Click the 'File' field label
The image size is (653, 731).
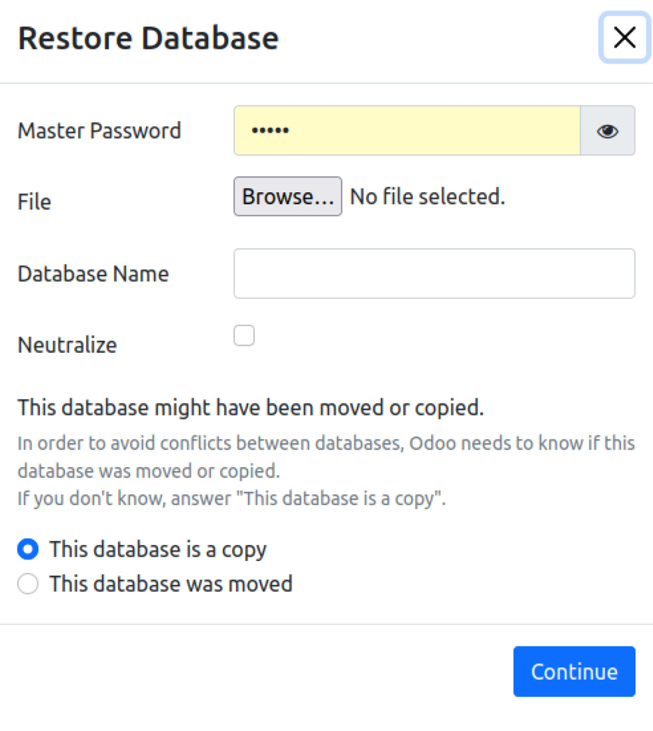(x=35, y=202)
